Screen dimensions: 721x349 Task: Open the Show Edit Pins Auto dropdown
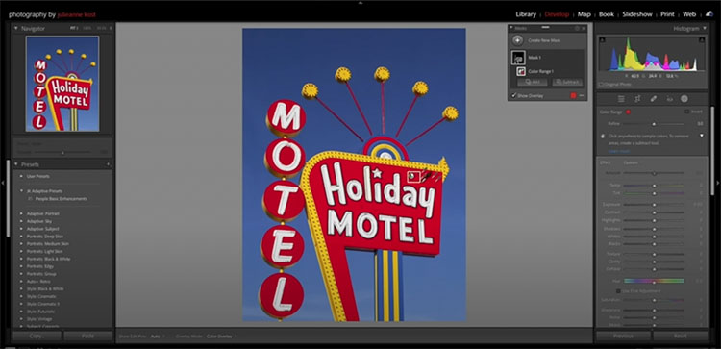pyautogui.click(x=157, y=337)
